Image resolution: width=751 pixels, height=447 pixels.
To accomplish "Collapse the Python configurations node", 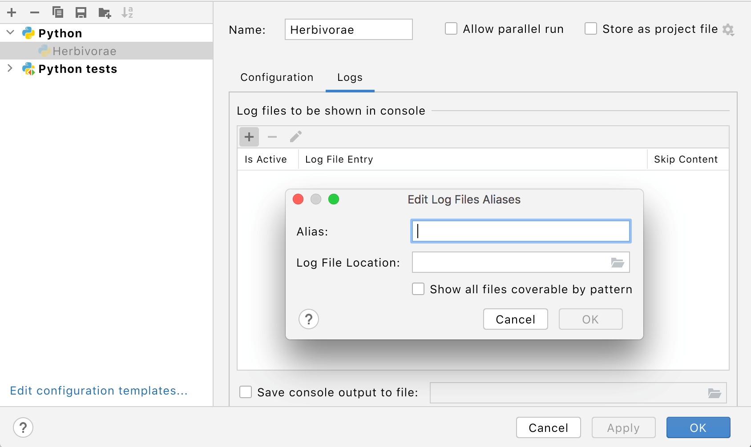I will [x=11, y=33].
